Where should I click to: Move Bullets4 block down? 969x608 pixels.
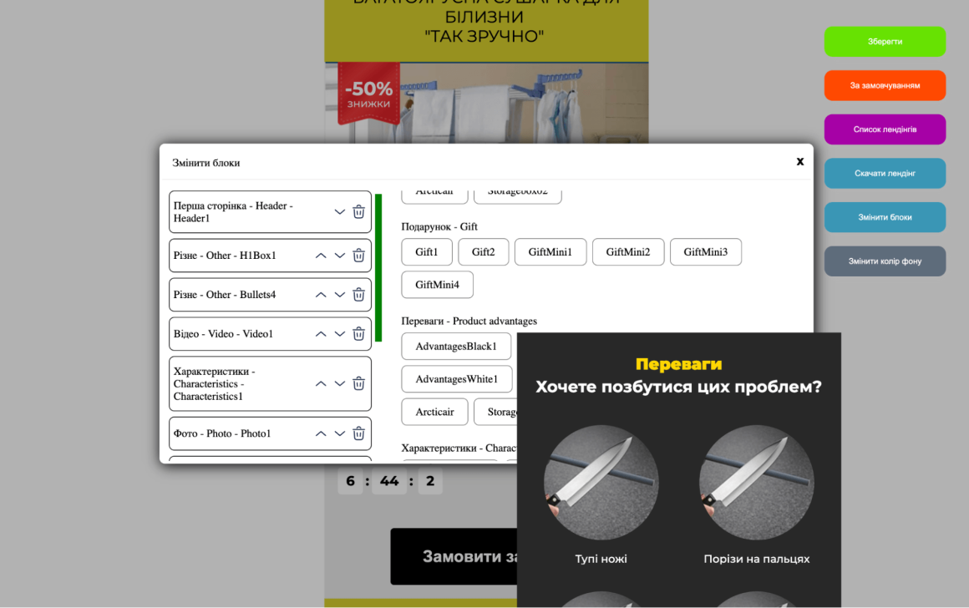339,295
